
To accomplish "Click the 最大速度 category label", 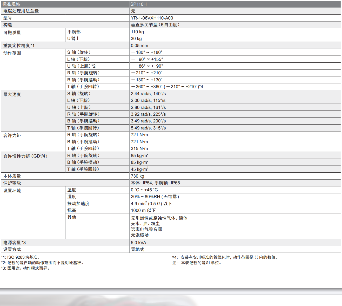I will point(12,94).
